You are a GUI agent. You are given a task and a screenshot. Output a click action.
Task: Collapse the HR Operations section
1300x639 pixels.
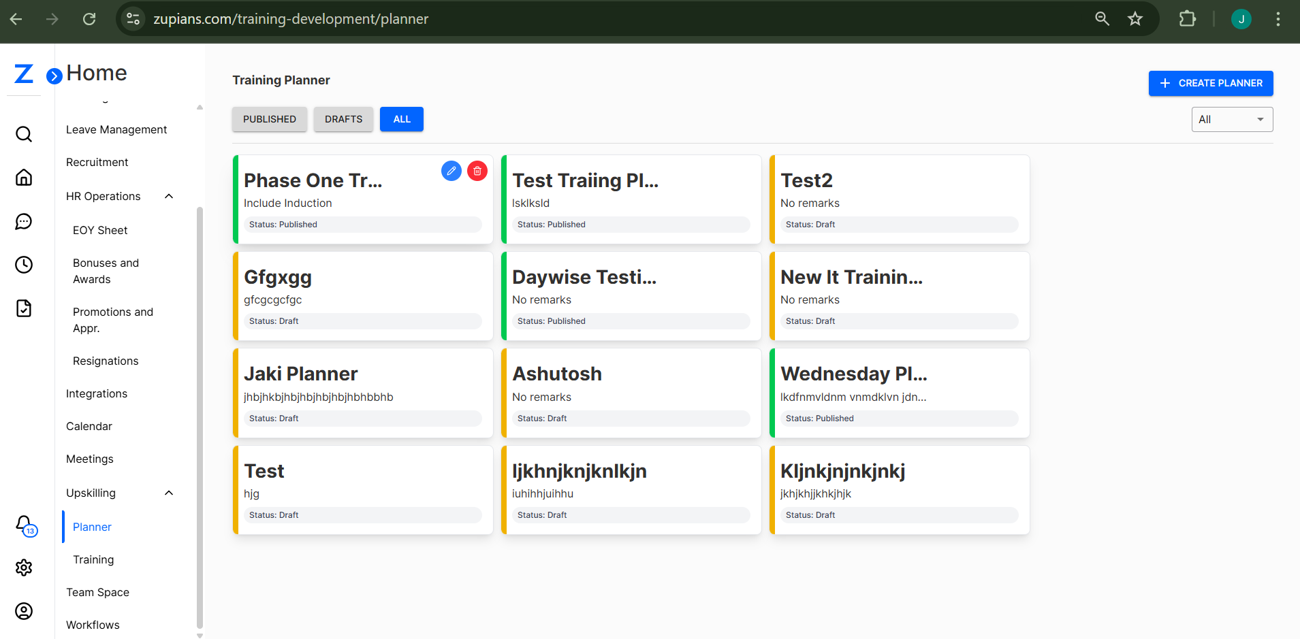[x=169, y=195]
